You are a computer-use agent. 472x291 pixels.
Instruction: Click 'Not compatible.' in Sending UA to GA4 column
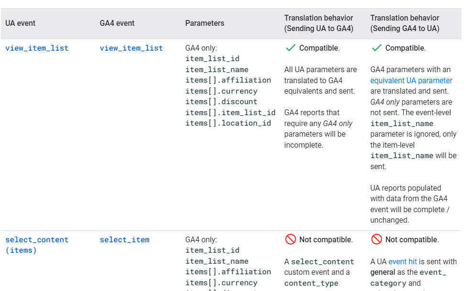(326, 240)
